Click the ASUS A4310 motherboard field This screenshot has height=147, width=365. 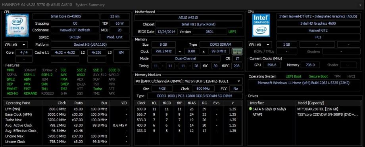point(188,17)
